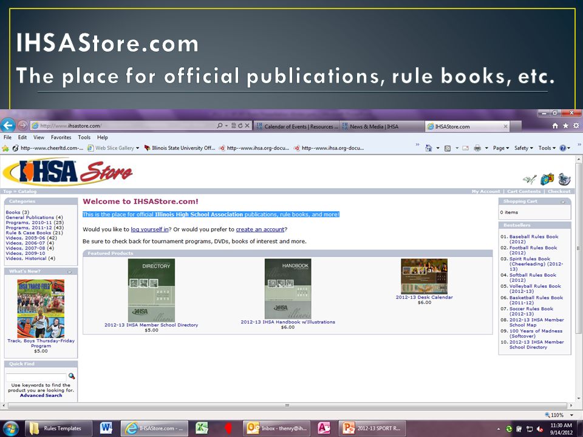The width and height of the screenshot is (583, 437).
Task: Open the Windows Start orb
Action: [10, 428]
